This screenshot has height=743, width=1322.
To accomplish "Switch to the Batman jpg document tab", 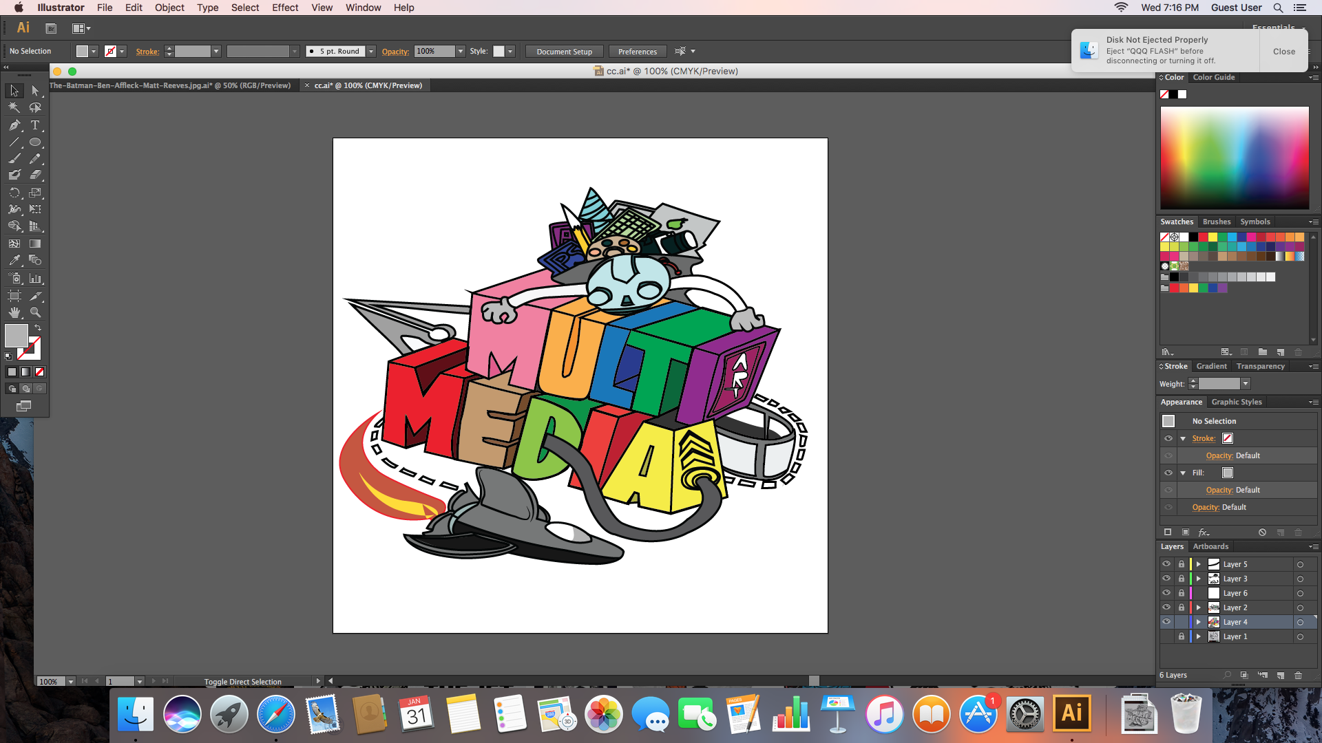I will point(170,85).
